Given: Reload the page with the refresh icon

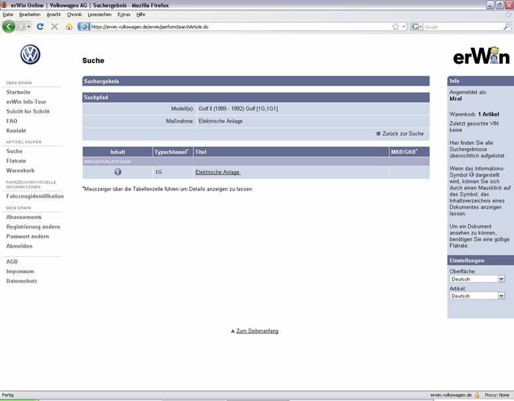Looking at the screenshot, I should coord(40,27).
